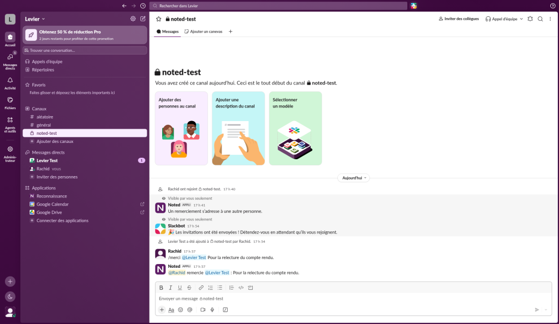Open channel notifications bell icon
The image size is (559, 324).
(530, 19)
